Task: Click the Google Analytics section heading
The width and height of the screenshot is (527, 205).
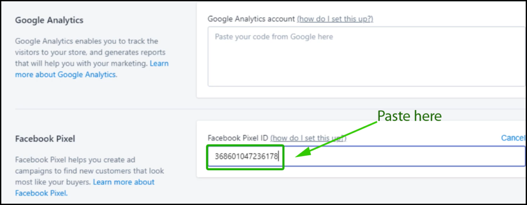Action: pos(49,20)
